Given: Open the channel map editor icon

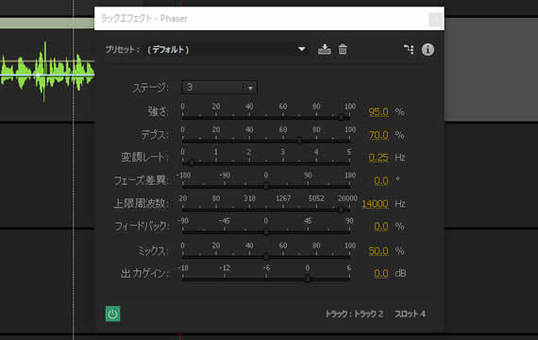Looking at the screenshot, I should coord(409,49).
